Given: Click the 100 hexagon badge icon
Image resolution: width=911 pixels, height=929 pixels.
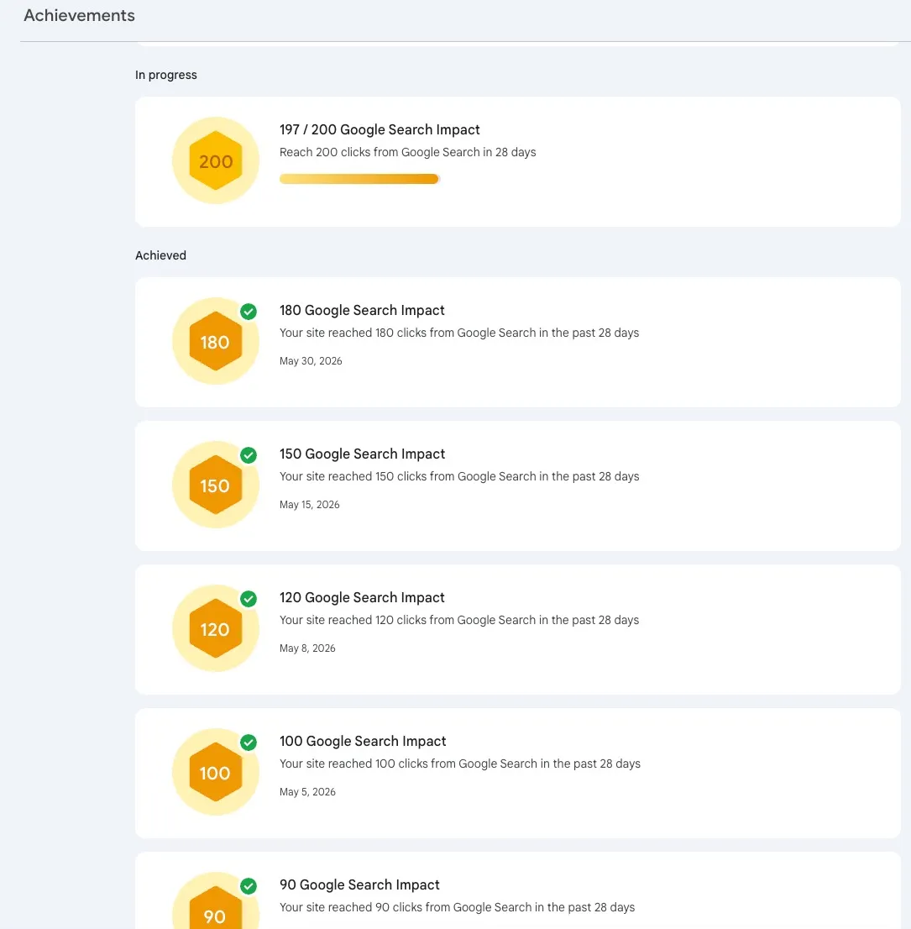Looking at the screenshot, I should tap(216, 772).
